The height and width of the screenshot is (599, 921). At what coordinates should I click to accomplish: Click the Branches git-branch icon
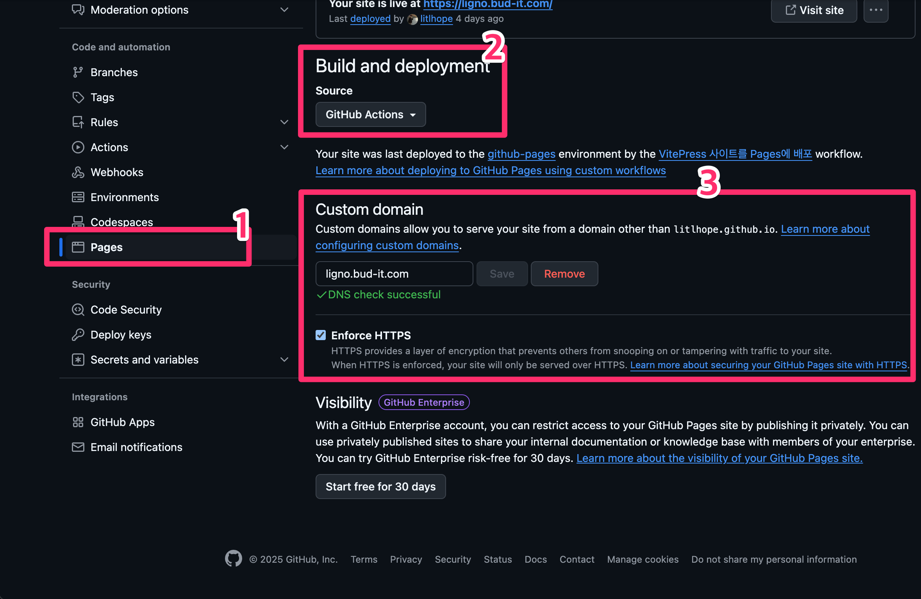(78, 72)
